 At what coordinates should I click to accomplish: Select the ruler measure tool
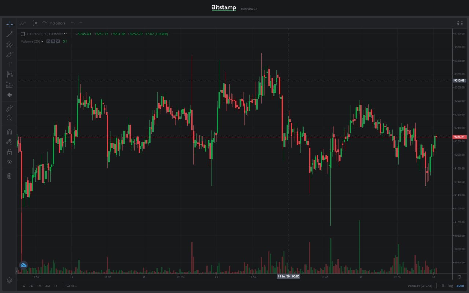pyautogui.click(x=10, y=108)
